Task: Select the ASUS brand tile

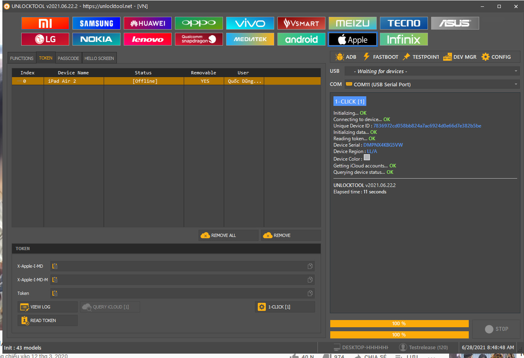Action: [455, 23]
